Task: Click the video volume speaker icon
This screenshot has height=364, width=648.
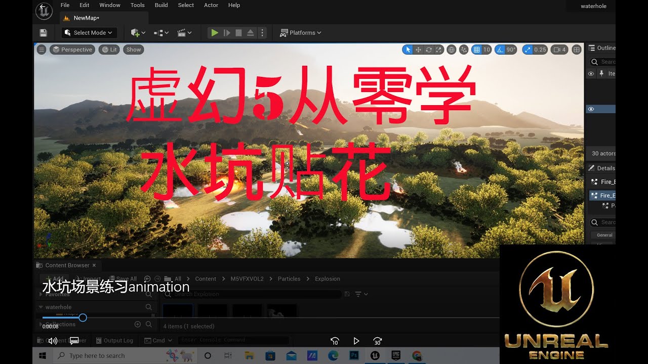Action: click(53, 341)
